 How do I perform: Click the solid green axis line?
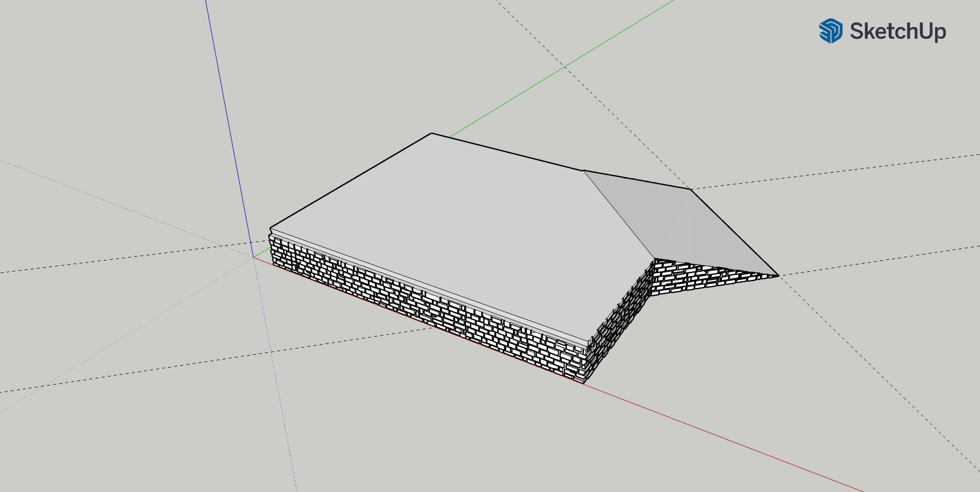(561, 68)
